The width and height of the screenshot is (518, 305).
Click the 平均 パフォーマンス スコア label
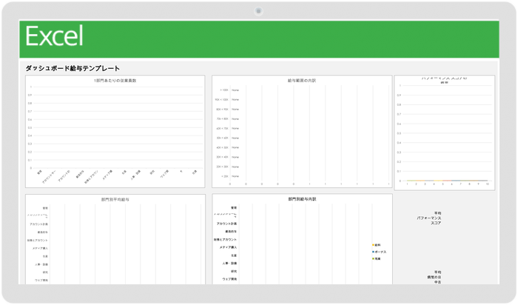(x=429, y=218)
